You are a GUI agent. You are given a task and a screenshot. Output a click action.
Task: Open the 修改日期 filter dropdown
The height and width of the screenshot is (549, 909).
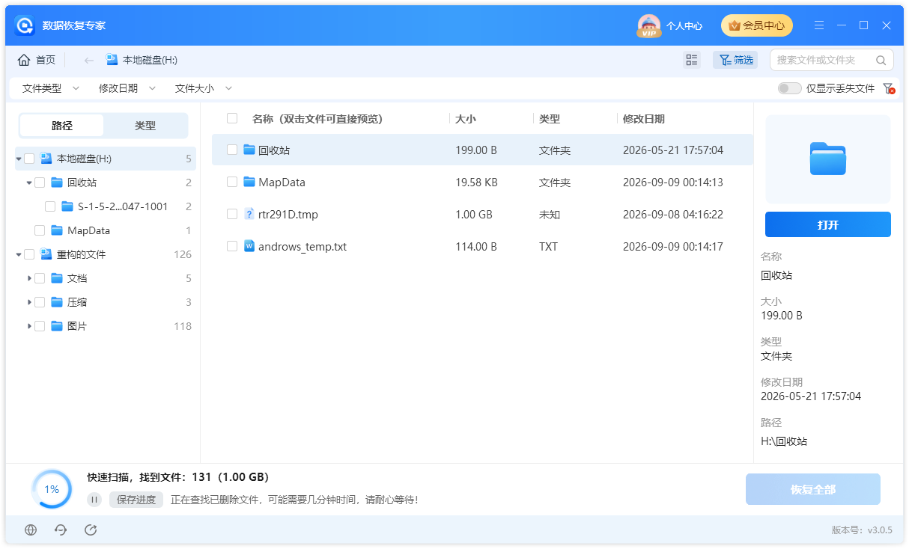(x=127, y=88)
